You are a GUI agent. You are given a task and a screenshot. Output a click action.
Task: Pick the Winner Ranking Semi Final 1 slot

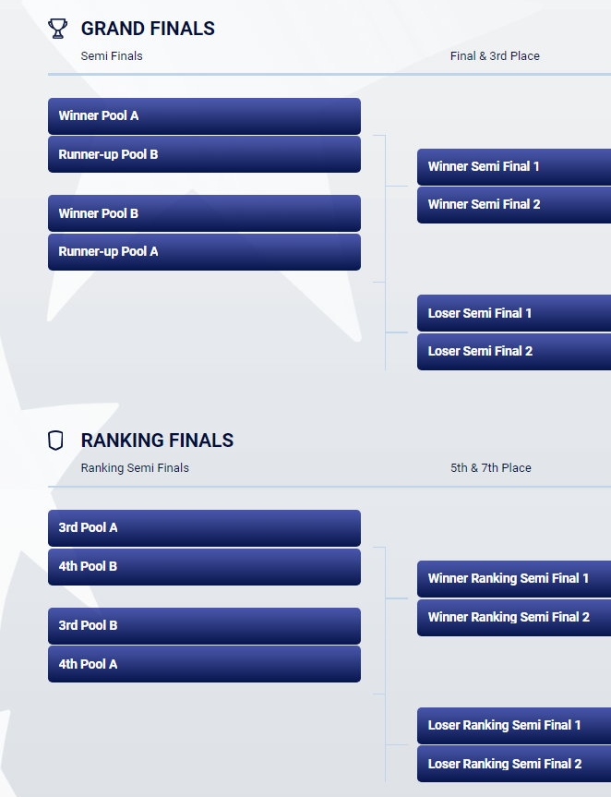[x=513, y=579]
